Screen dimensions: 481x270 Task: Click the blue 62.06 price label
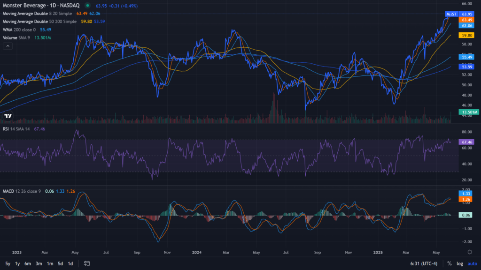point(467,26)
